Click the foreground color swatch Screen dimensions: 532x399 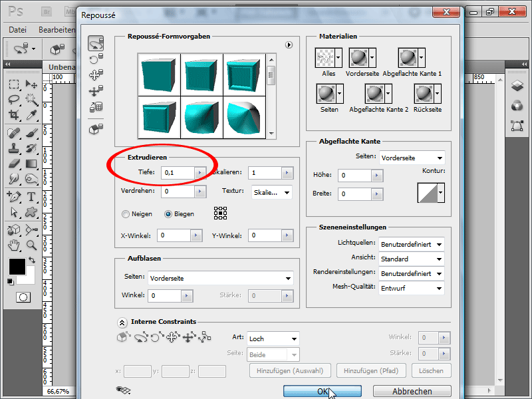point(17,267)
